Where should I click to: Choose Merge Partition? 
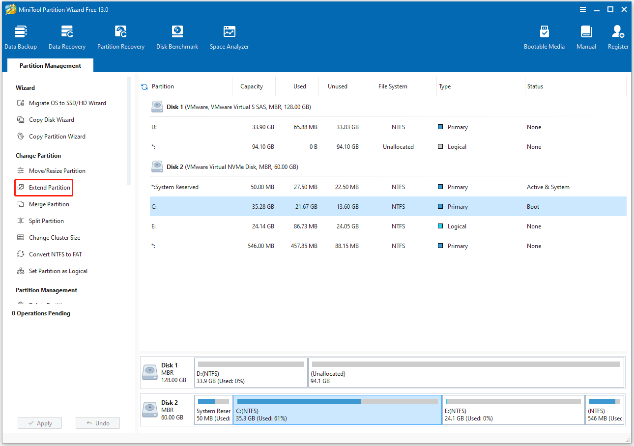pyautogui.click(x=47, y=204)
